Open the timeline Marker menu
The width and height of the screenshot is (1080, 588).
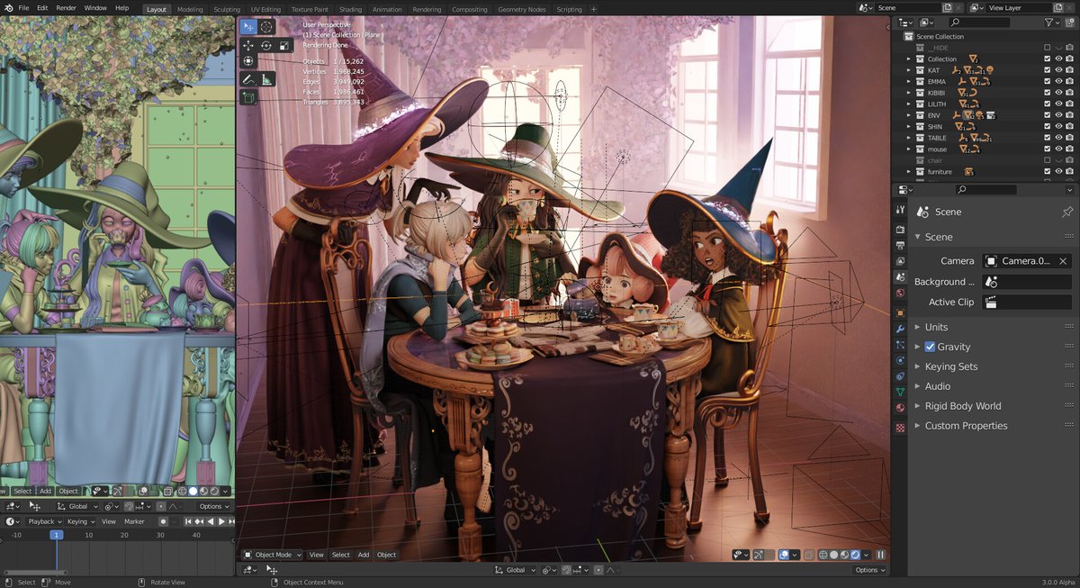(x=134, y=521)
